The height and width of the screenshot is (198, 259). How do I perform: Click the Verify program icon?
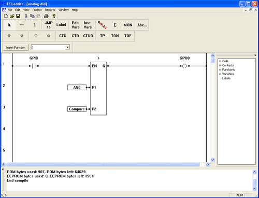102,25
